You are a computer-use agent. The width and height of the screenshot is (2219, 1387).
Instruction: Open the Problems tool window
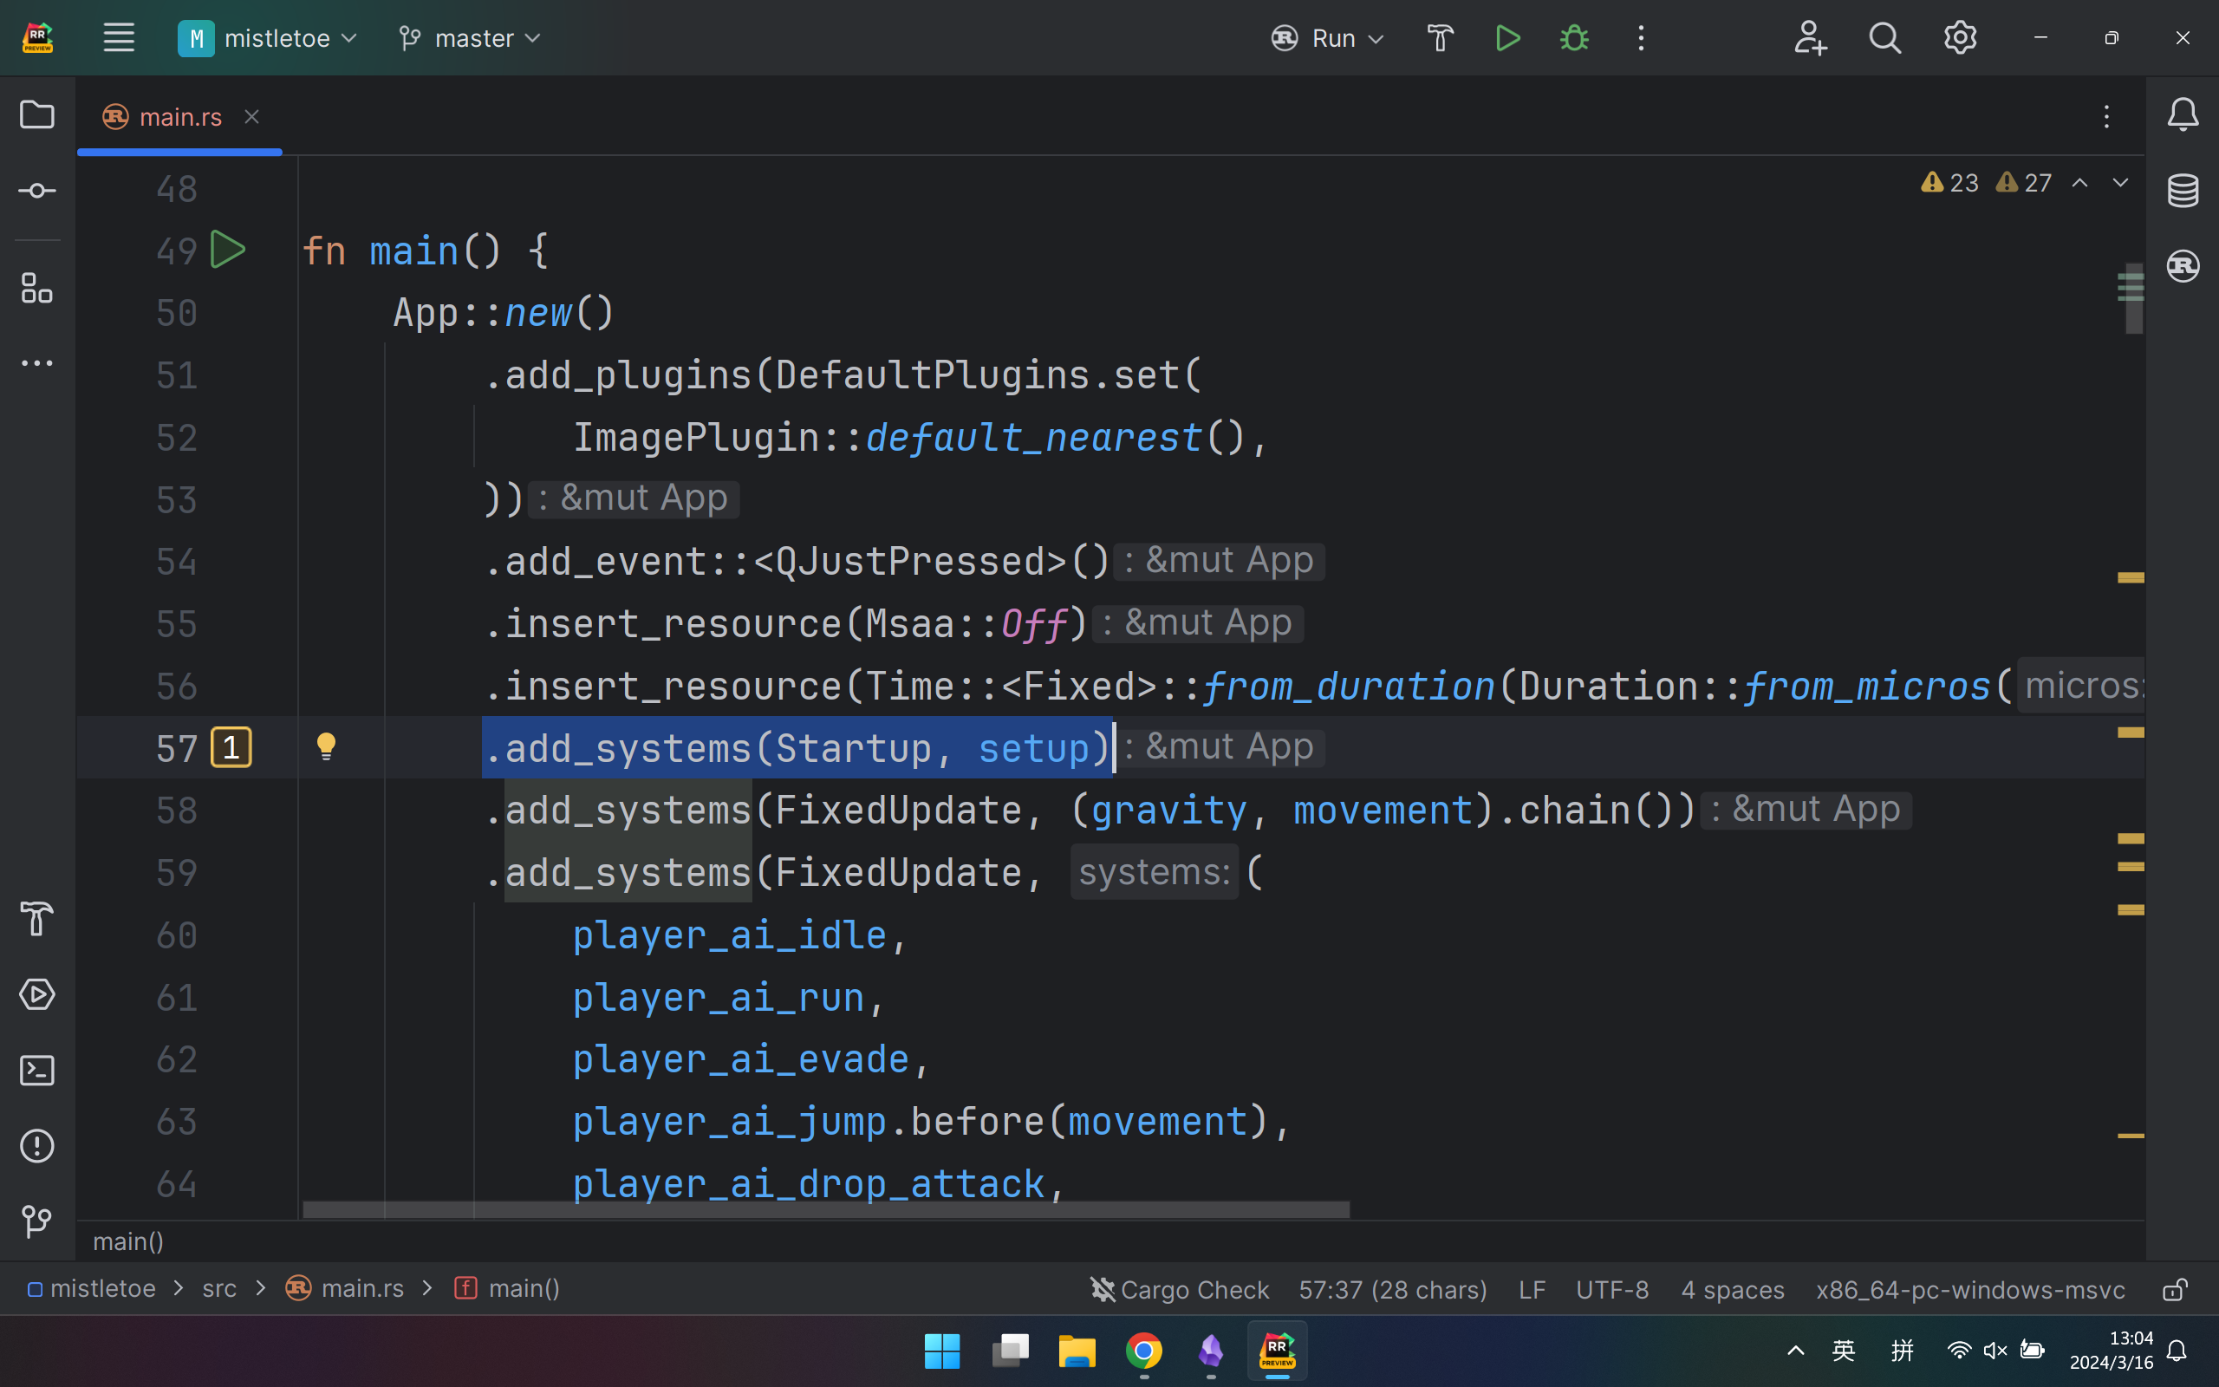pyautogui.click(x=36, y=1146)
